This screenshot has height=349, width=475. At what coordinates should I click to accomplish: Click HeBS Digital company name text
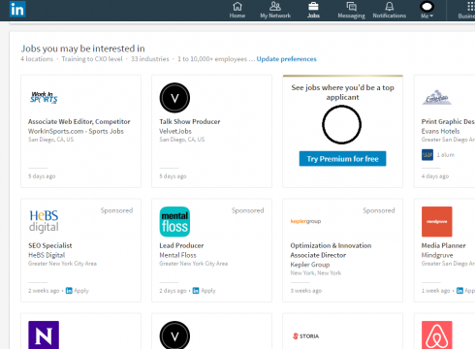[x=47, y=255]
